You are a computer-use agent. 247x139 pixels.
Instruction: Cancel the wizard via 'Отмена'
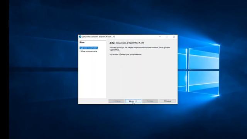point(167,101)
